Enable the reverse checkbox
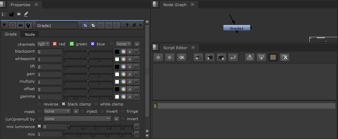 [39, 104]
